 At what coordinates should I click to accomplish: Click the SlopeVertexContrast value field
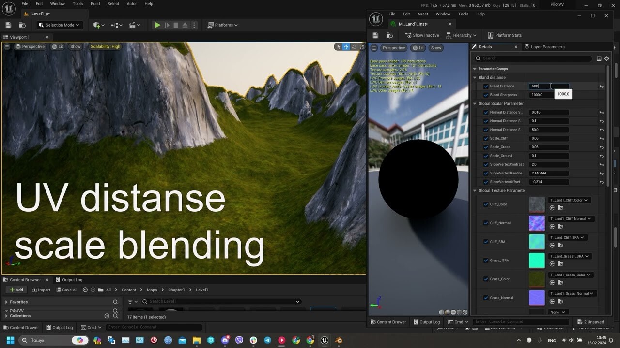(x=548, y=164)
